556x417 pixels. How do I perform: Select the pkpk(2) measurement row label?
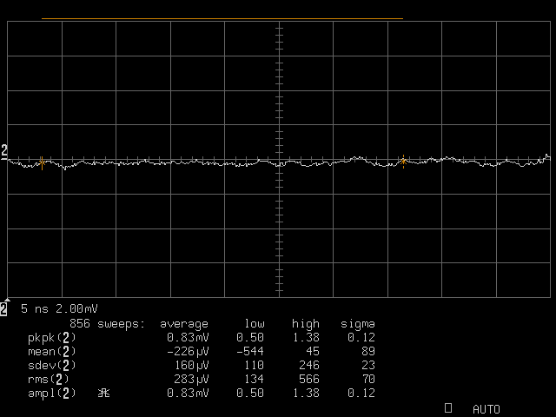pos(52,338)
